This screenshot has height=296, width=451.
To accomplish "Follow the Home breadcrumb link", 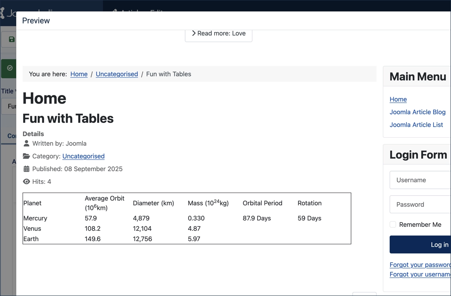I will click(79, 74).
